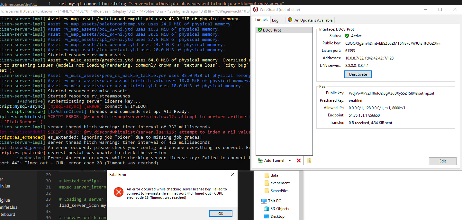The image size is (462, 220).
Task: Expand the Add Tunnel dropdown arrow
Action: tap(290, 160)
